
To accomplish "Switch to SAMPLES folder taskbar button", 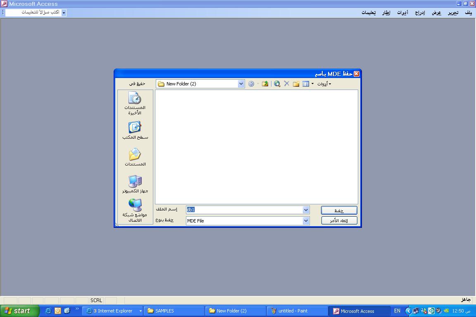I will coord(174,311).
